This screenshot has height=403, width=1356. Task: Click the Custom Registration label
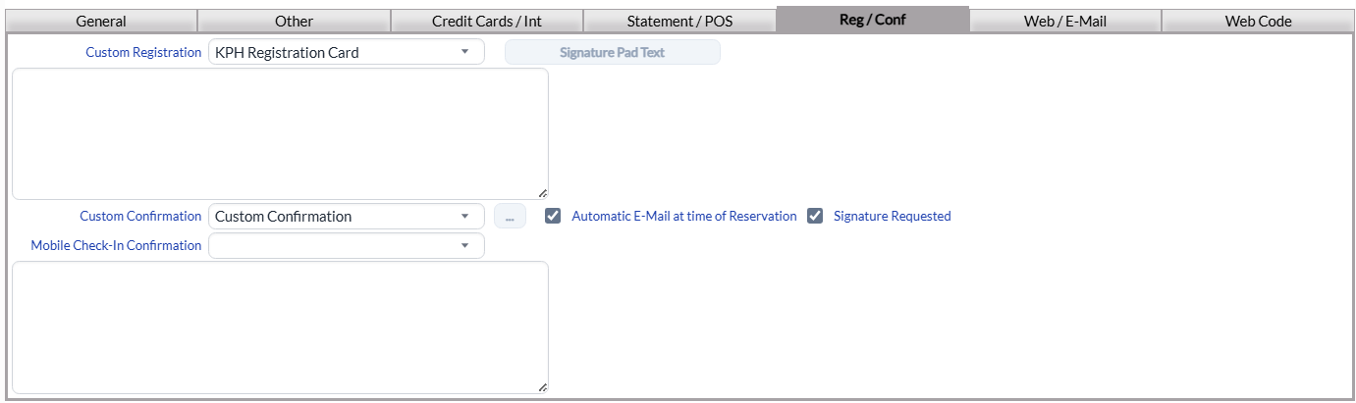pos(143,53)
